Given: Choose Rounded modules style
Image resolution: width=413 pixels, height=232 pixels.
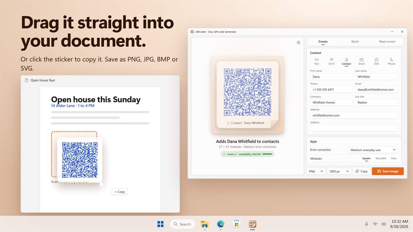Looking at the screenshot, I should coord(381,159).
